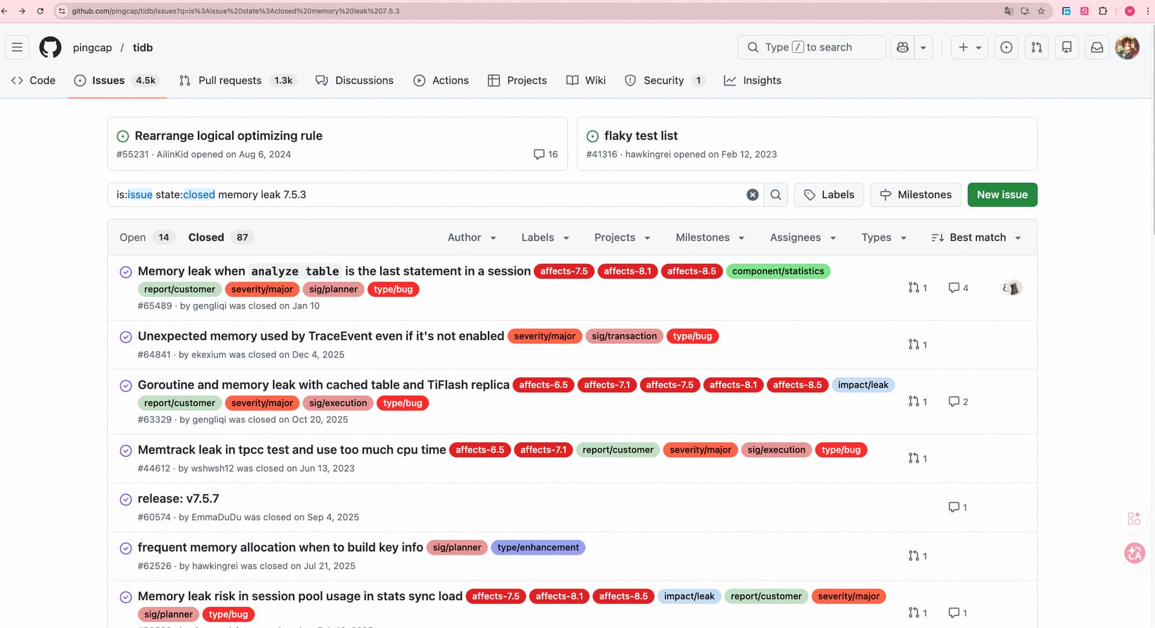Open the Projects repository tab
This screenshot has height=628, width=1155.
[517, 81]
